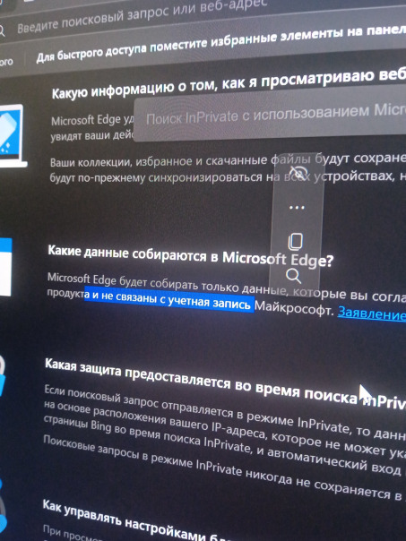Click heading 'Какая защита предоставляется во время поиска'
This screenshot has width=406, height=541.
(x=225, y=385)
